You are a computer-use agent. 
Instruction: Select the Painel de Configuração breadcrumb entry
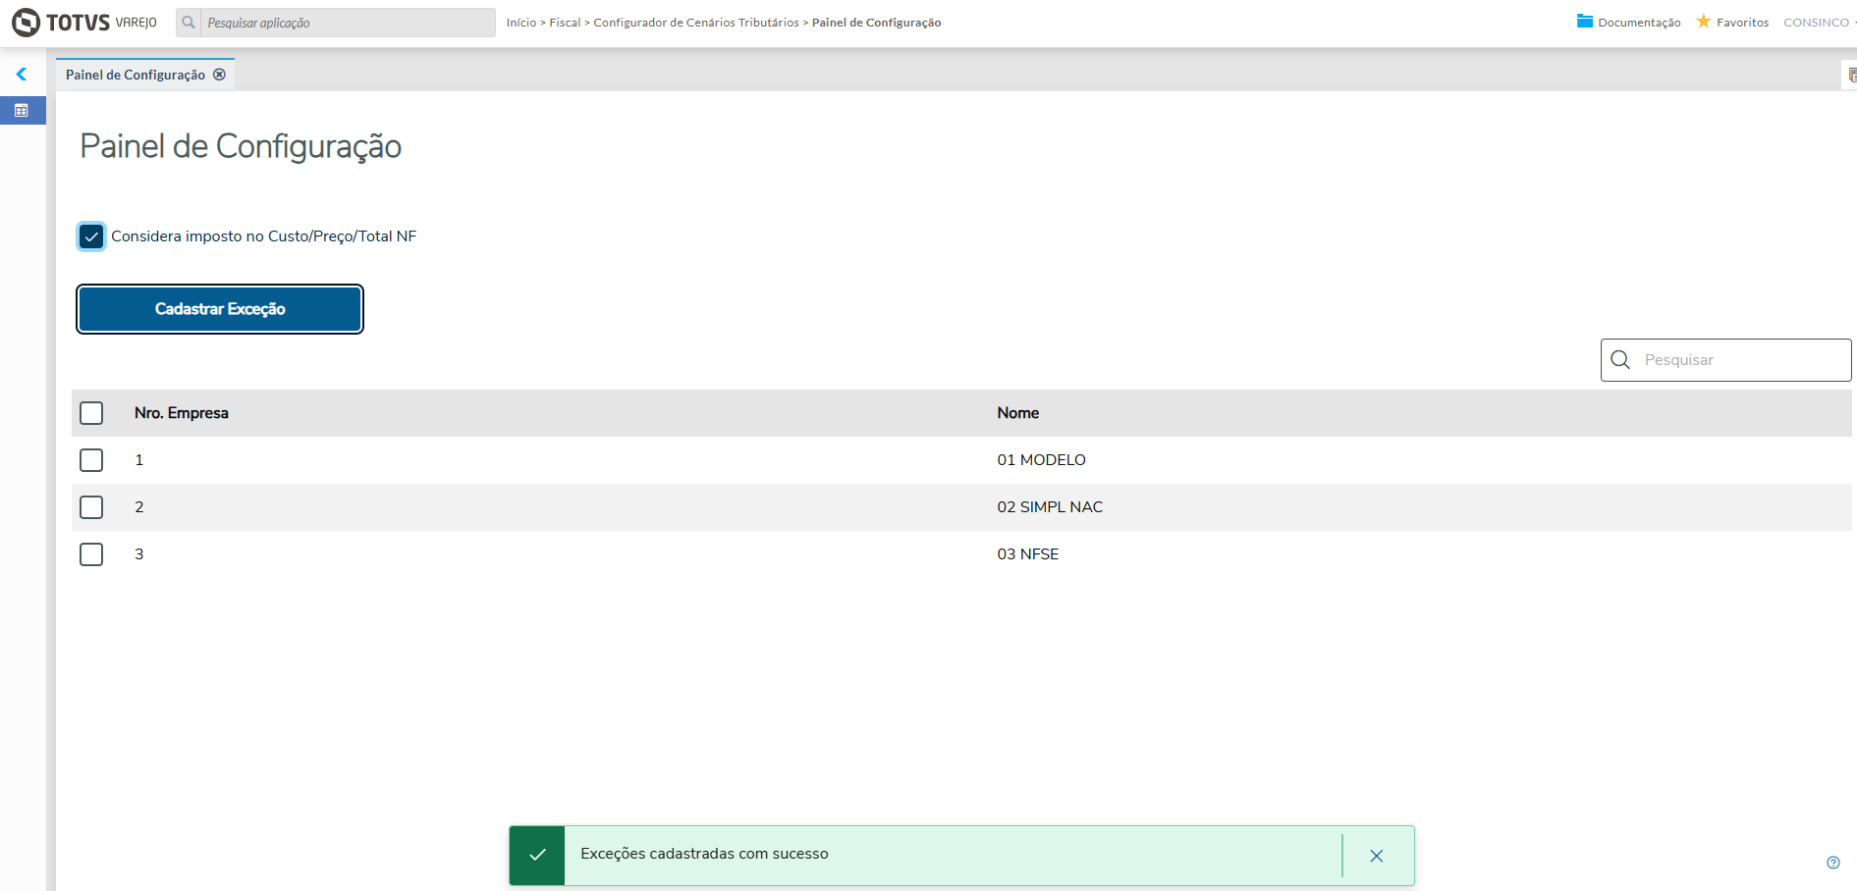pos(876,23)
